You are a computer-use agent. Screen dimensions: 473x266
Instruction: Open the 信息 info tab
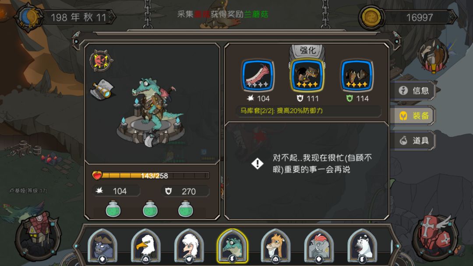[414, 91]
